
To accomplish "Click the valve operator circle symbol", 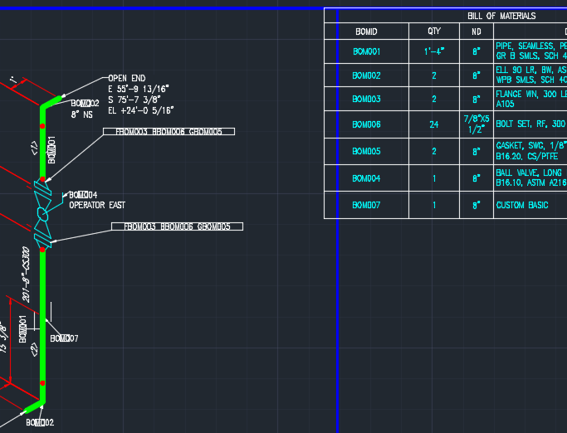I will click(x=43, y=214).
